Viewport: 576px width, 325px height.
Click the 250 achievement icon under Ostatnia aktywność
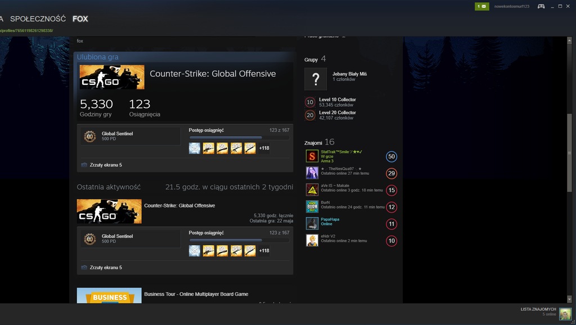click(x=236, y=250)
